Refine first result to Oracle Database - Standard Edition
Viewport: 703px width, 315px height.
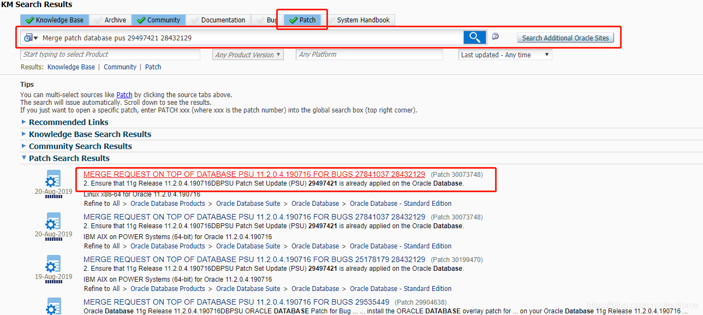(401, 204)
